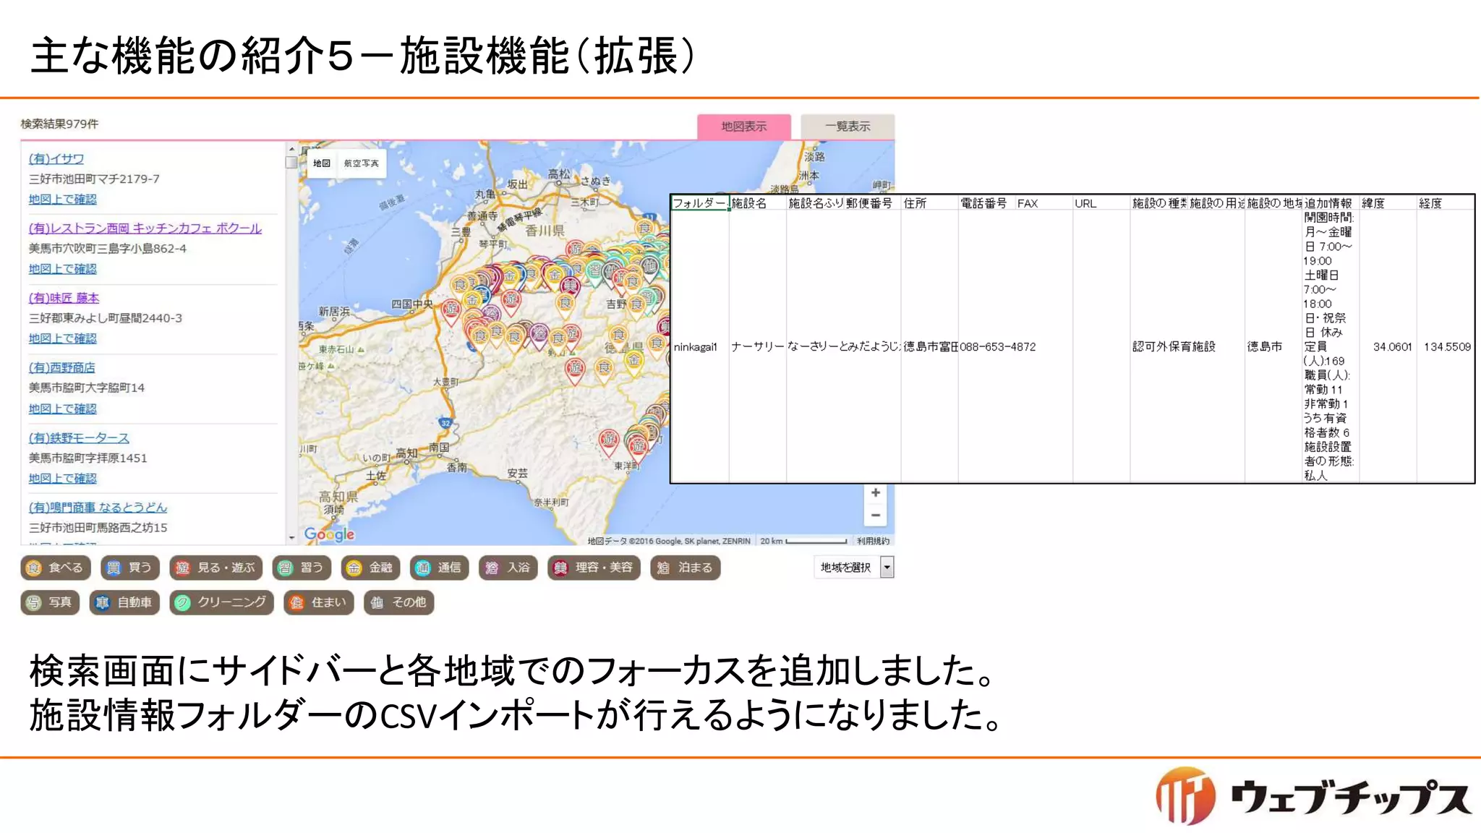Click the 34.0601 latitude cell
1481x833 pixels.
pyautogui.click(x=1388, y=346)
